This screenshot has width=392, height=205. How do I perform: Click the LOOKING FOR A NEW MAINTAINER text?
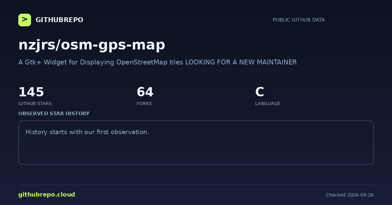(x=241, y=62)
